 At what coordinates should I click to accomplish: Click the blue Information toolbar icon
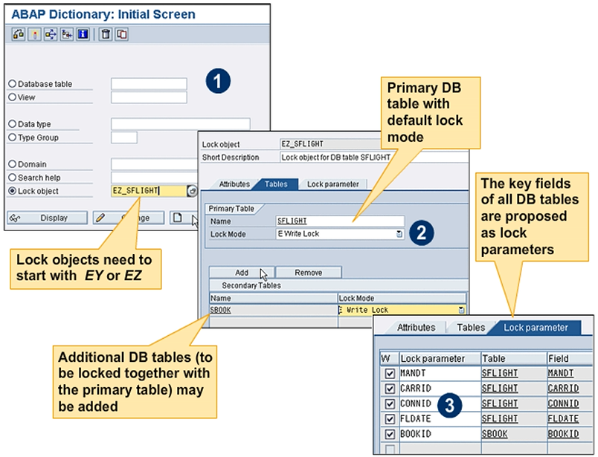coord(83,34)
